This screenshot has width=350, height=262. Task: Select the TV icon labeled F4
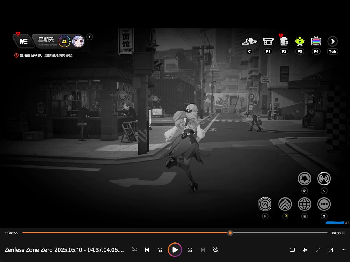click(x=316, y=41)
